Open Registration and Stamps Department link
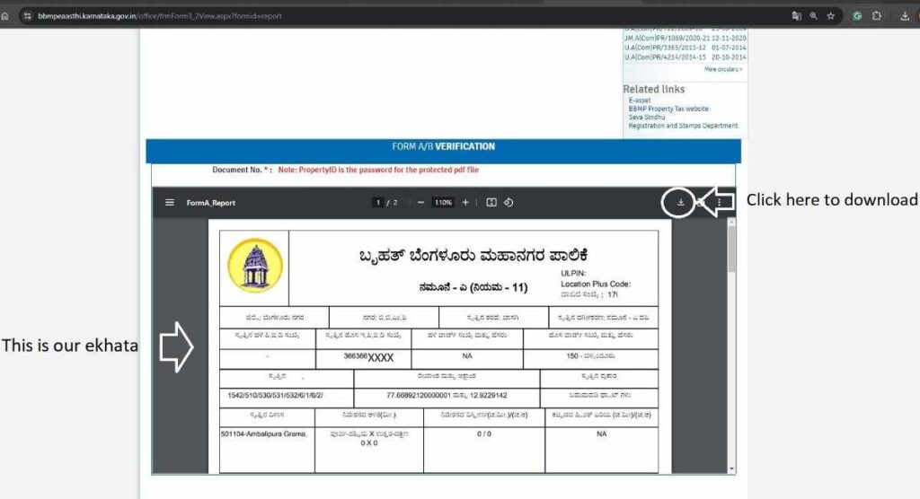 683,126
